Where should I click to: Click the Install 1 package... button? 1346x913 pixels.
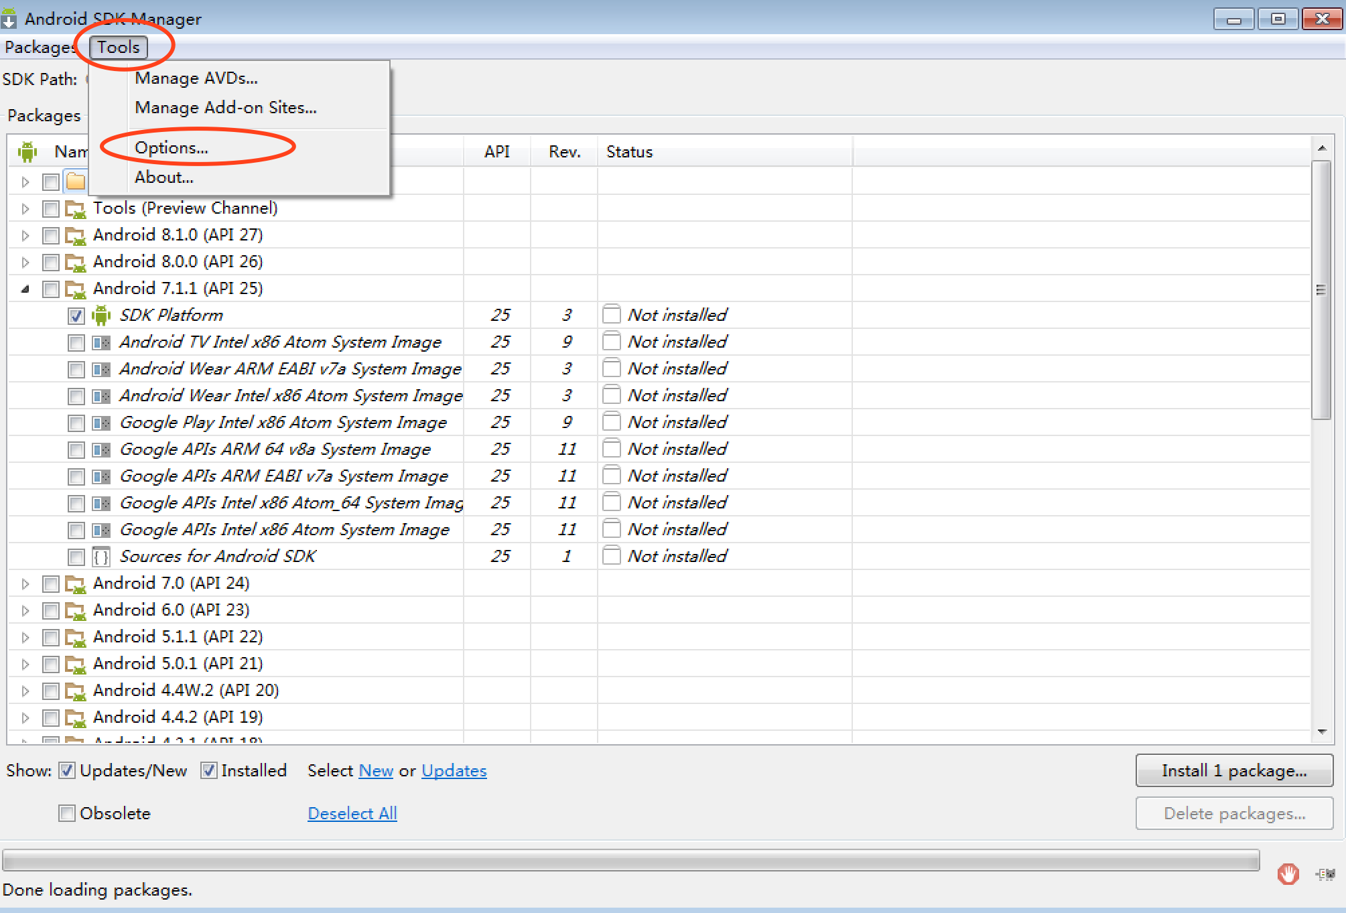coord(1234,771)
